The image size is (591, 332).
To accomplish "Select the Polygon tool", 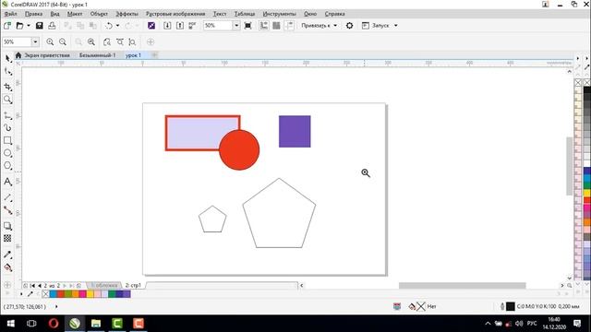I will tap(8, 166).
